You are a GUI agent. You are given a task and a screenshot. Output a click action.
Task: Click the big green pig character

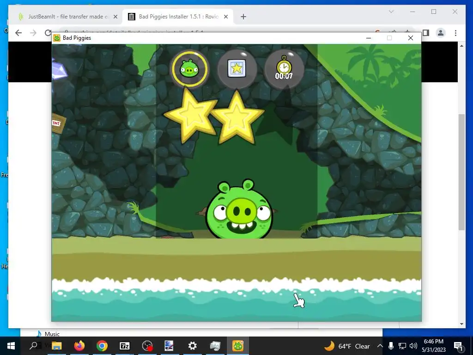238,209
